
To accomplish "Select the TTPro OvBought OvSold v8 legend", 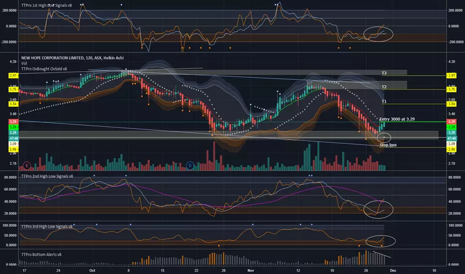I will point(44,69).
